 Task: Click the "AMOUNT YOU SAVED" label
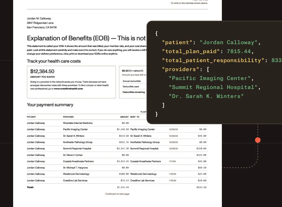[43, 77]
